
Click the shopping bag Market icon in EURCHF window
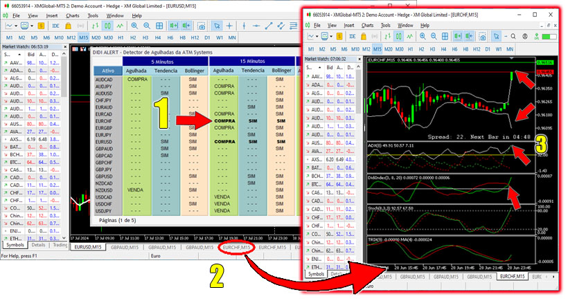[364, 36]
